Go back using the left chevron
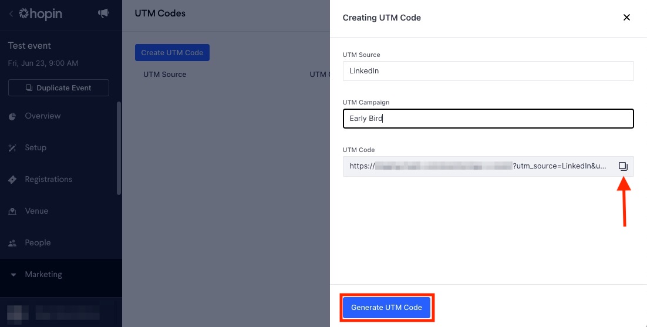This screenshot has height=327, width=647. [11, 14]
